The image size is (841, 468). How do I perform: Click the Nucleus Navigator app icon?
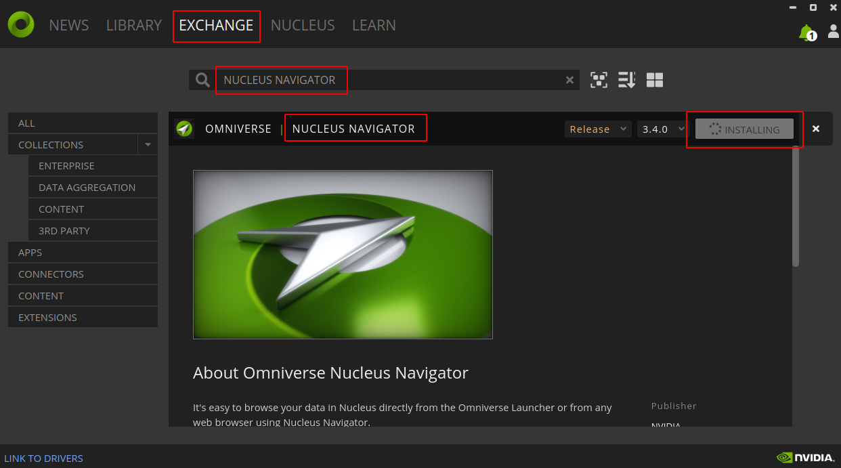point(184,129)
